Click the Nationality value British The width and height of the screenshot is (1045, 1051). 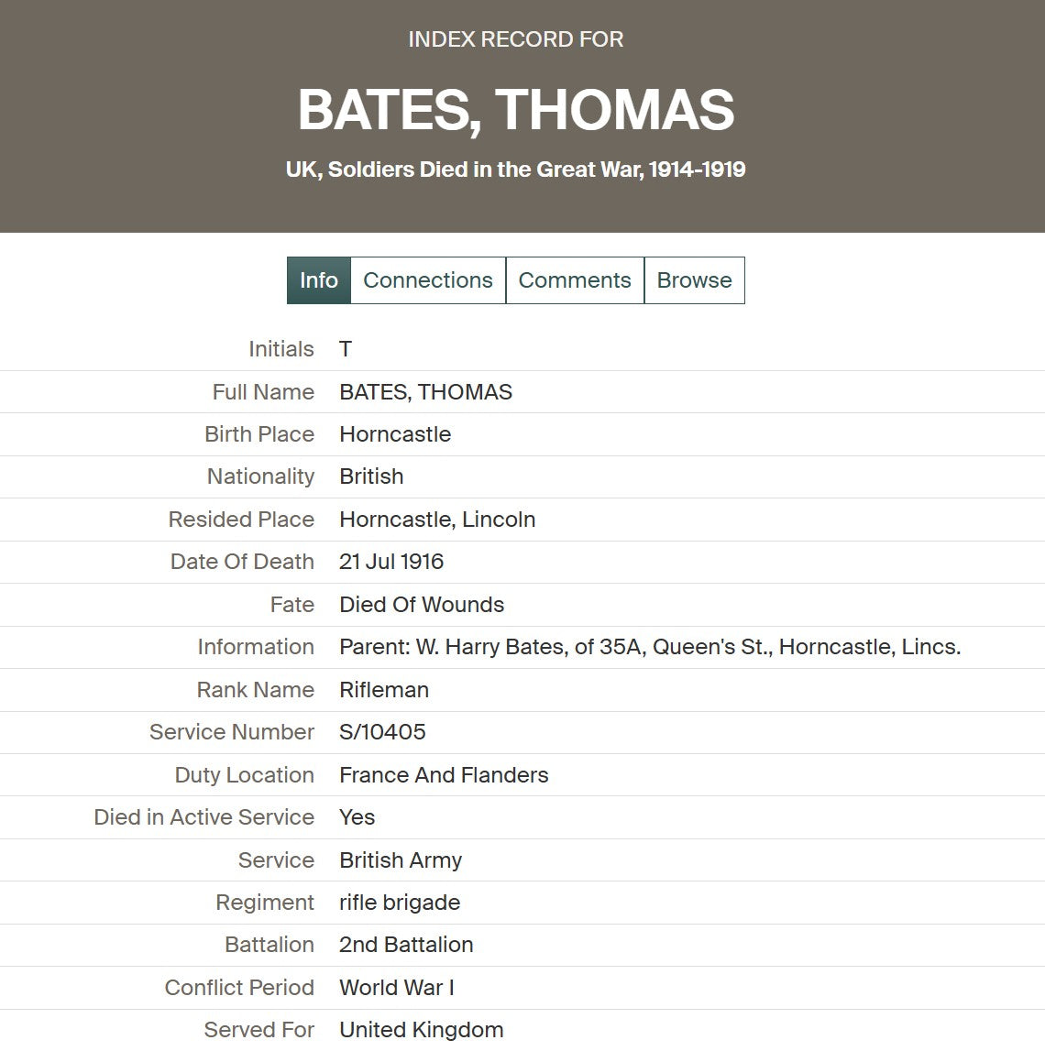[x=371, y=476]
